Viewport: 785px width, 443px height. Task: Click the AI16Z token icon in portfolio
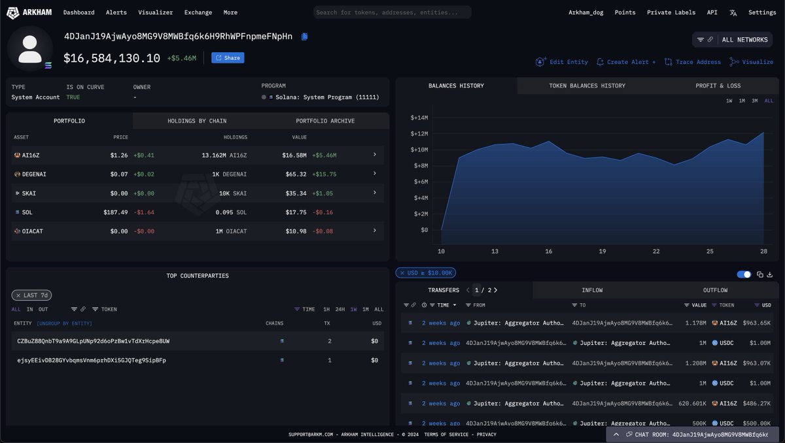(x=17, y=156)
